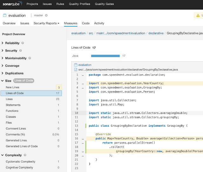
Task: Click the help icon beside Reliability
Action: click(23, 43)
